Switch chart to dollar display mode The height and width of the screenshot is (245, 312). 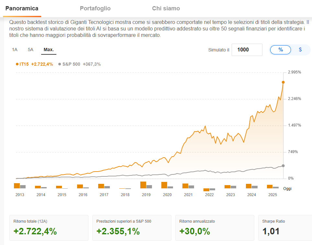coord(300,50)
